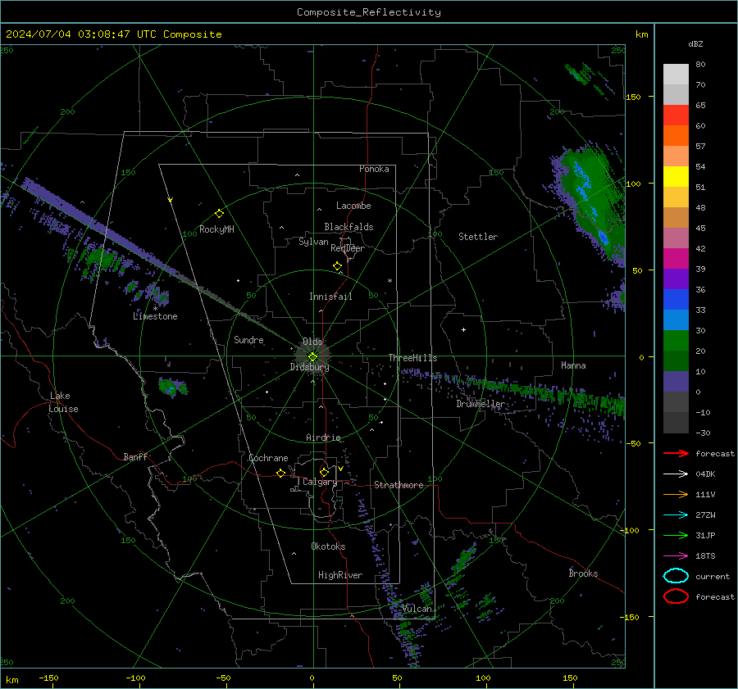This screenshot has width=738, height=689.
Task: Click the RockyMH label
Action: coord(216,229)
